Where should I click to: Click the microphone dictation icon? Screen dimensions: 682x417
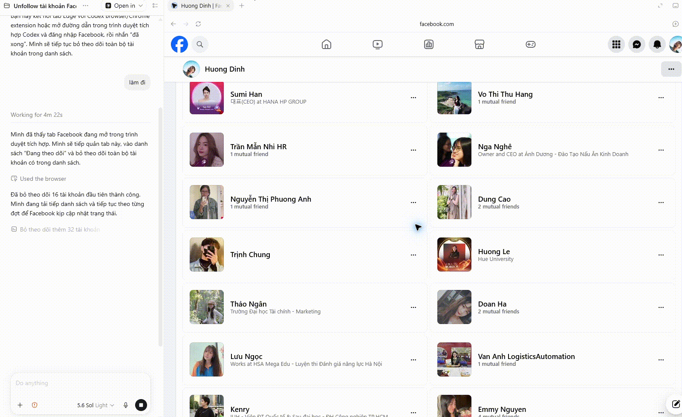126,405
